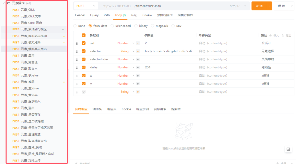Open the 请求头 response tab
296x164 pixels.
(97, 109)
